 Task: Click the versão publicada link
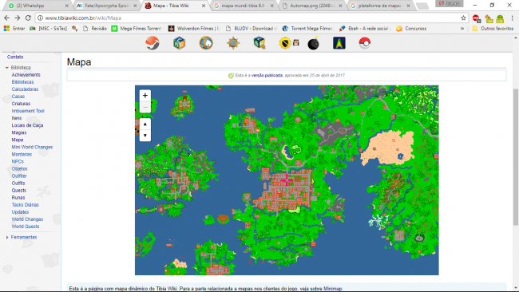[x=267, y=76]
